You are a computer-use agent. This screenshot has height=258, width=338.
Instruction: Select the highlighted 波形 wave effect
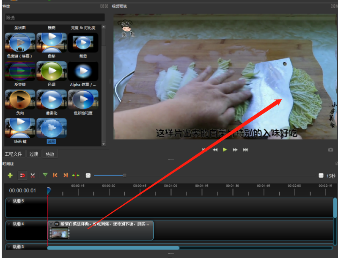pos(52,128)
